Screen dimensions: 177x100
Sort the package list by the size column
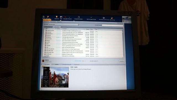[x=87, y=29]
